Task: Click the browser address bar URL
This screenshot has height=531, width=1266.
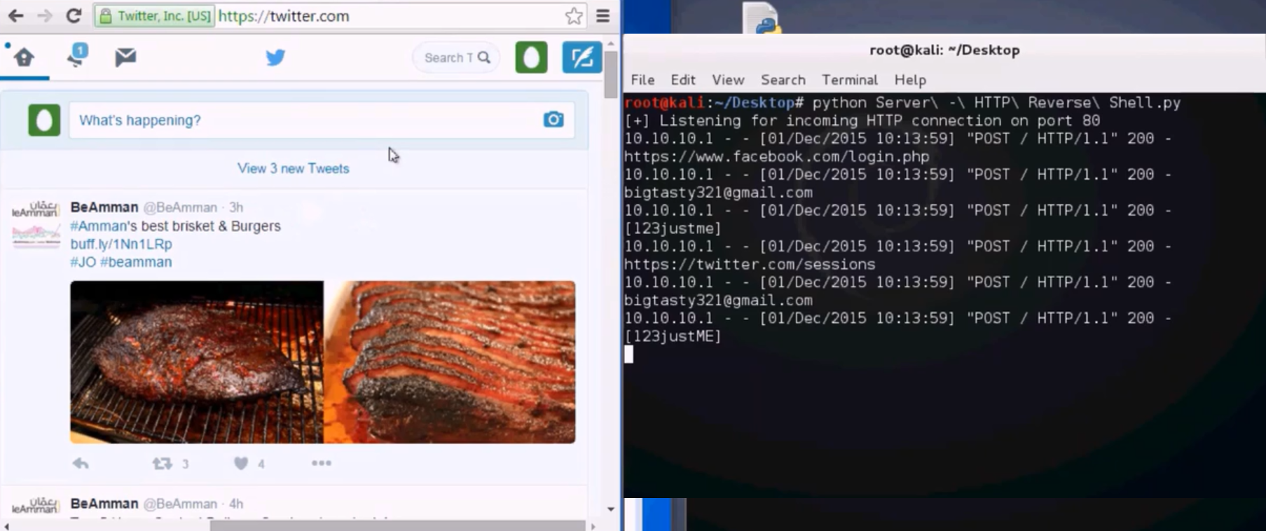Action: click(283, 15)
